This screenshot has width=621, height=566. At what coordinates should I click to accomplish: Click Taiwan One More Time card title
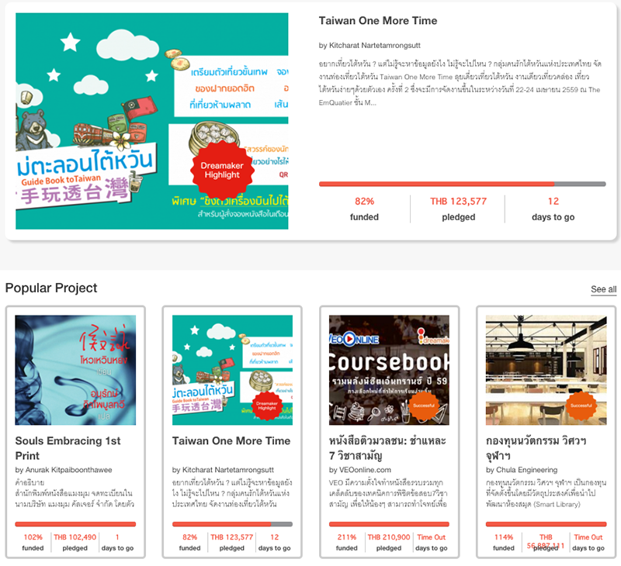231,440
